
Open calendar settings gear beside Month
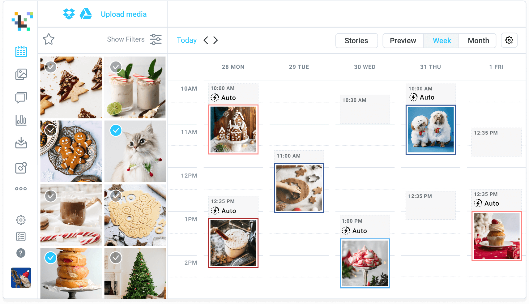(509, 40)
